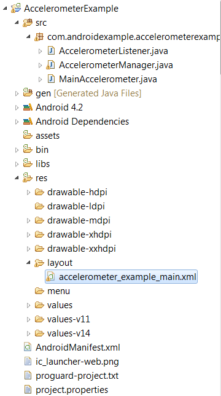The height and width of the screenshot is (396, 221).
Task: Select the ic_launcher-web.png file
Action: (77, 362)
